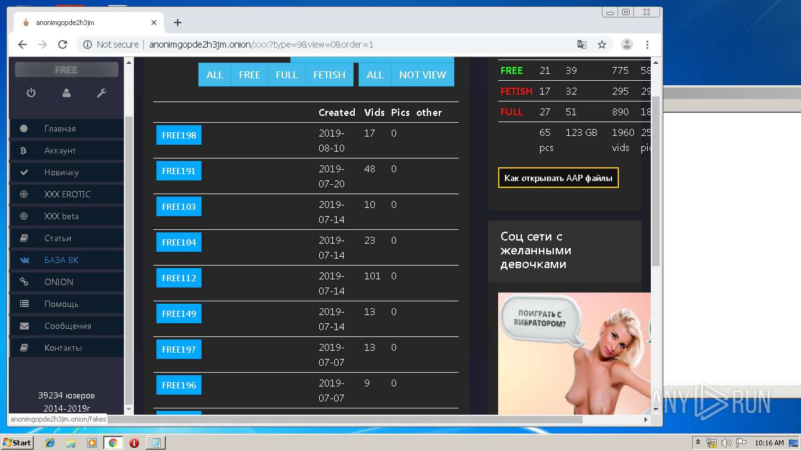Open the FREE104 entry
The width and height of the screenshot is (801, 451).
click(179, 242)
